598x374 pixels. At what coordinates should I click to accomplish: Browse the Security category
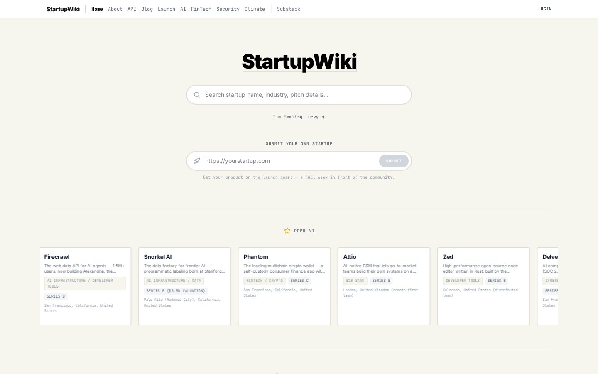click(x=228, y=9)
